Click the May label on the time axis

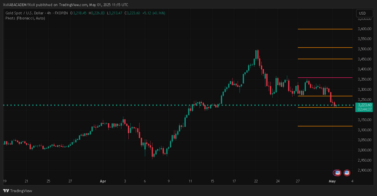[332, 181]
